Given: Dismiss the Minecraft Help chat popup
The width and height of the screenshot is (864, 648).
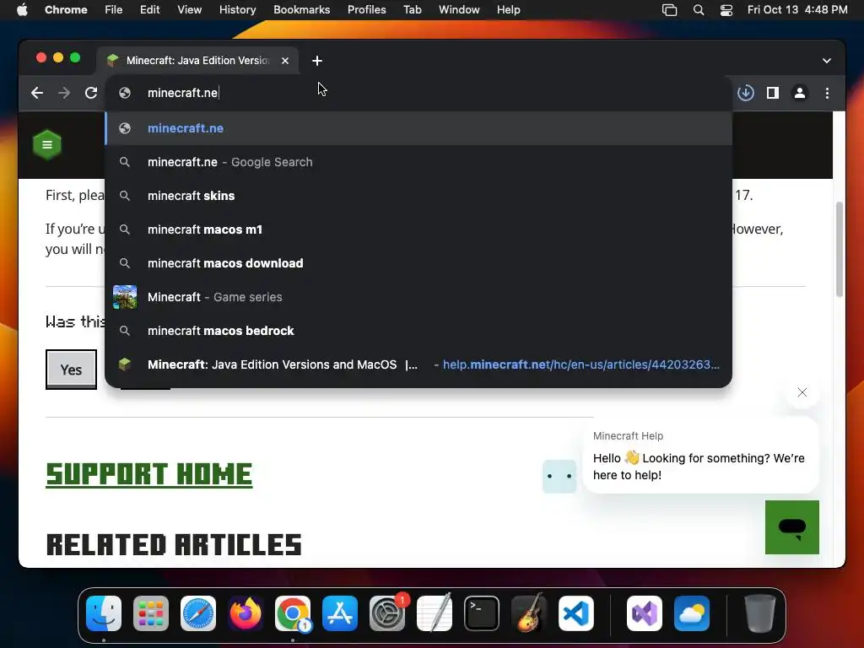Looking at the screenshot, I should pyautogui.click(x=802, y=392).
